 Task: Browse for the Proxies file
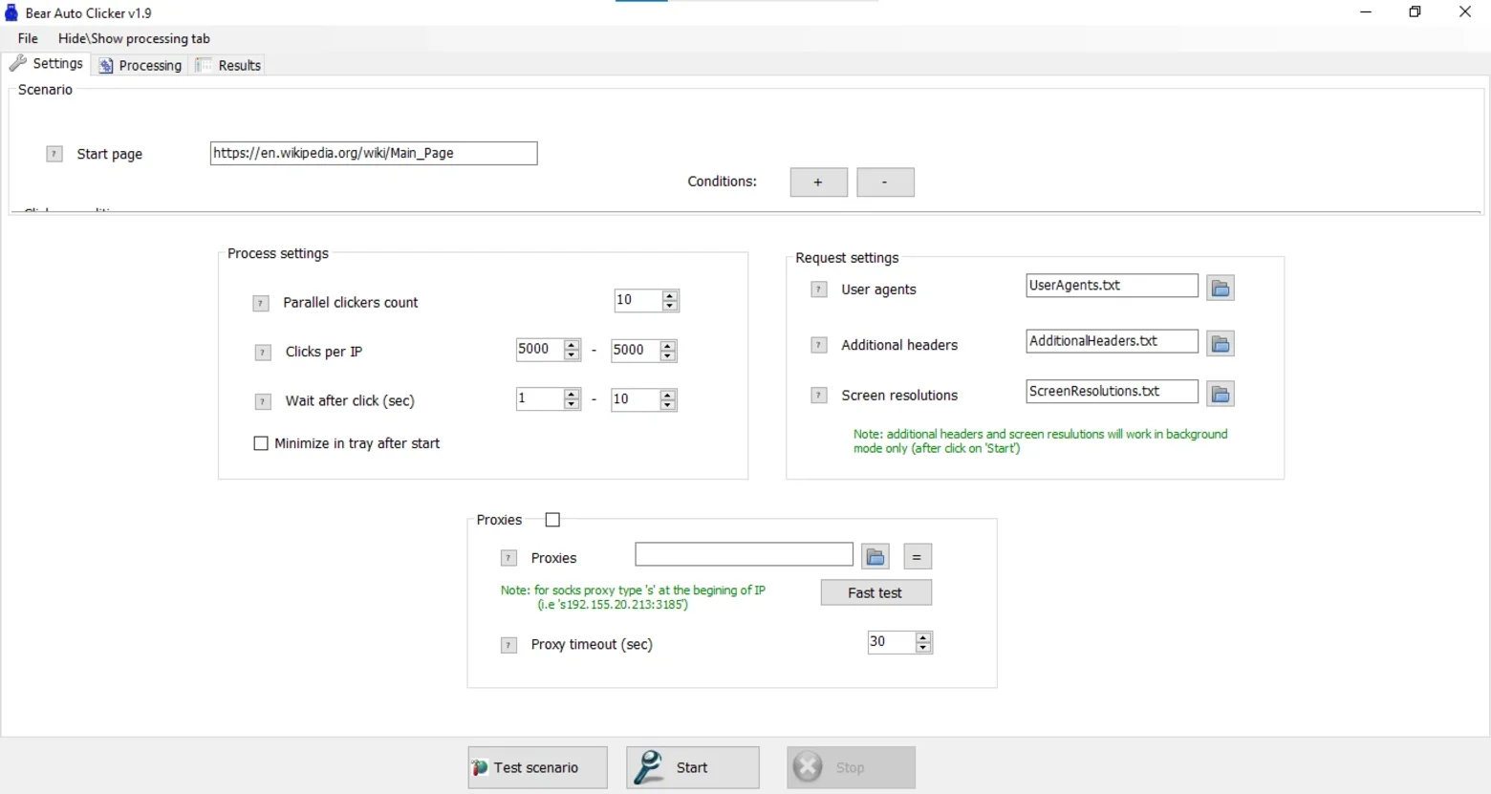click(x=875, y=556)
